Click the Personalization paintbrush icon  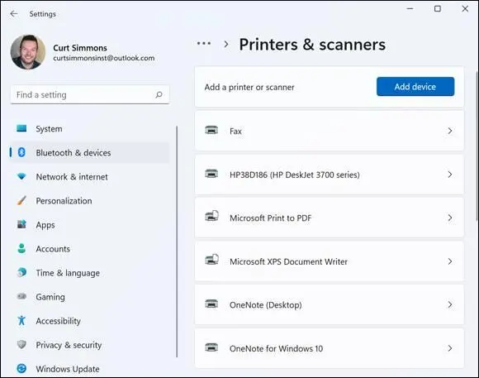tap(21, 200)
